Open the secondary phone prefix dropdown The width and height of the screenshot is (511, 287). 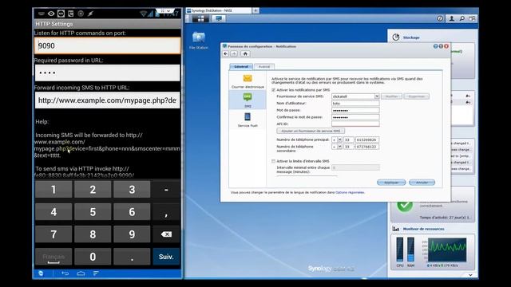click(x=339, y=147)
